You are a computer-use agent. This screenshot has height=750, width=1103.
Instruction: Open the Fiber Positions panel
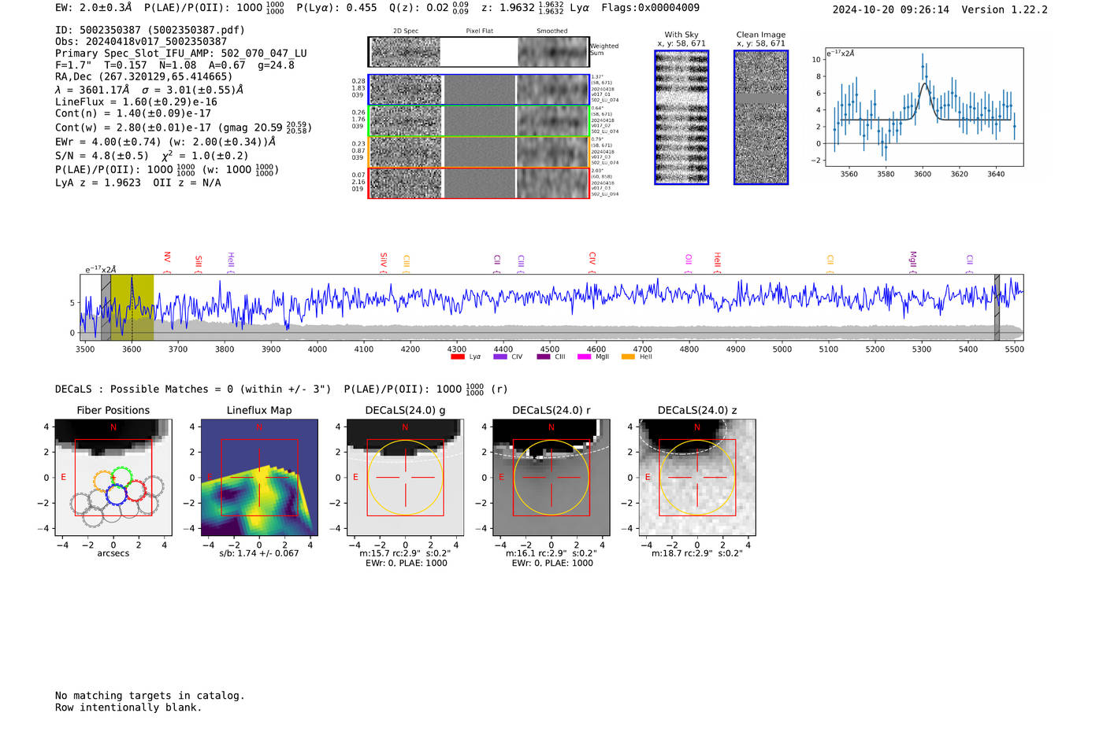click(113, 477)
